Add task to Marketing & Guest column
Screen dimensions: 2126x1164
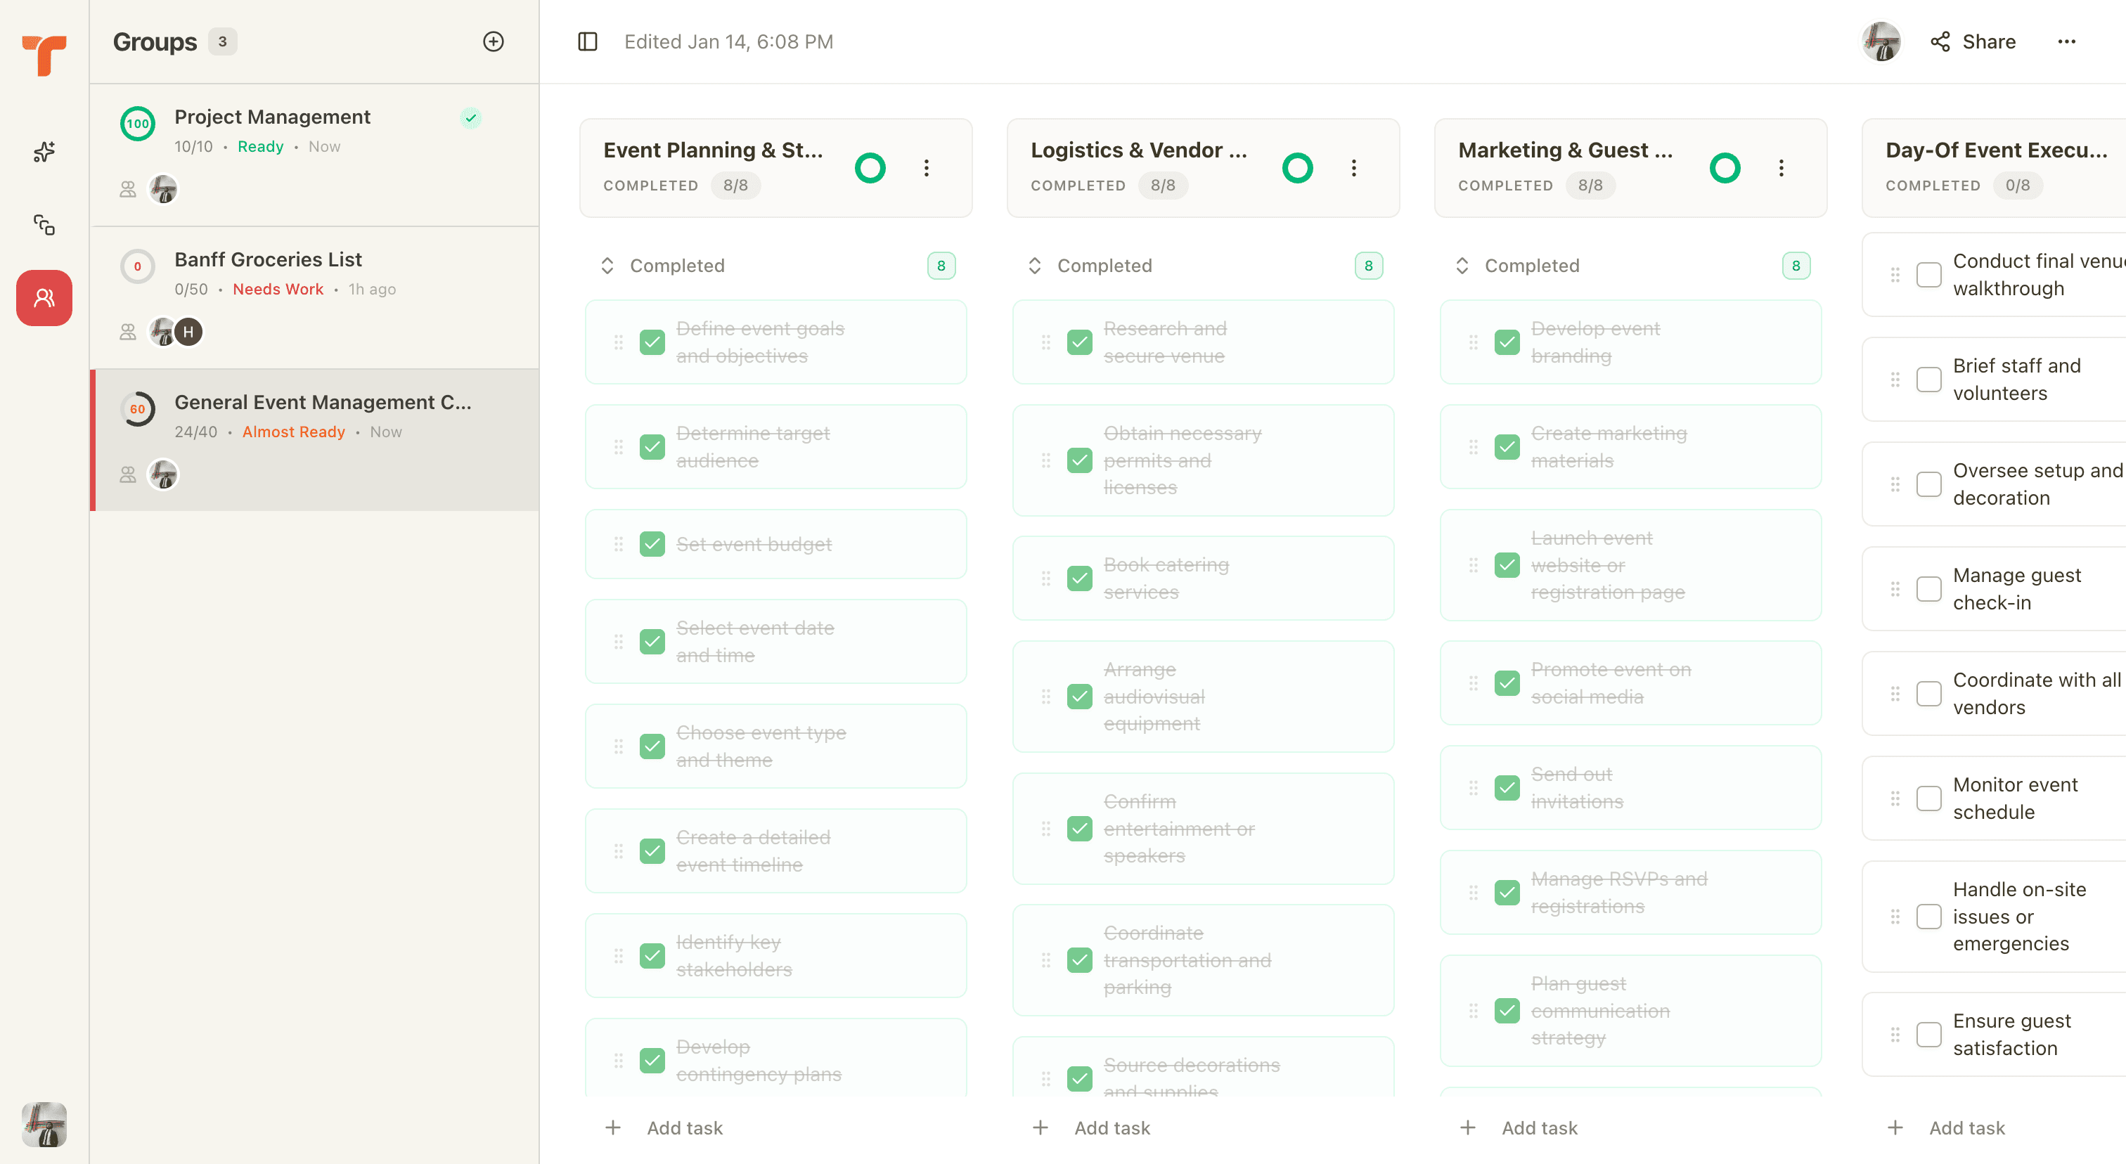point(1519,1127)
